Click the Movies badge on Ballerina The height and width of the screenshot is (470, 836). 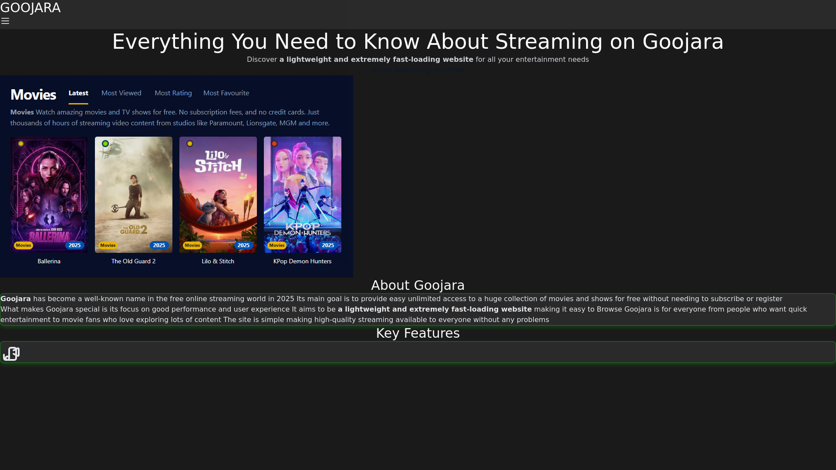[24, 245]
